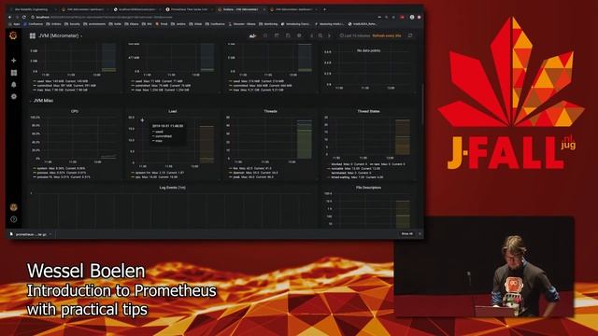This screenshot has width=598, height=336.
Task: Open the browser new tab plus button
Action: click(x=324, y=9)
